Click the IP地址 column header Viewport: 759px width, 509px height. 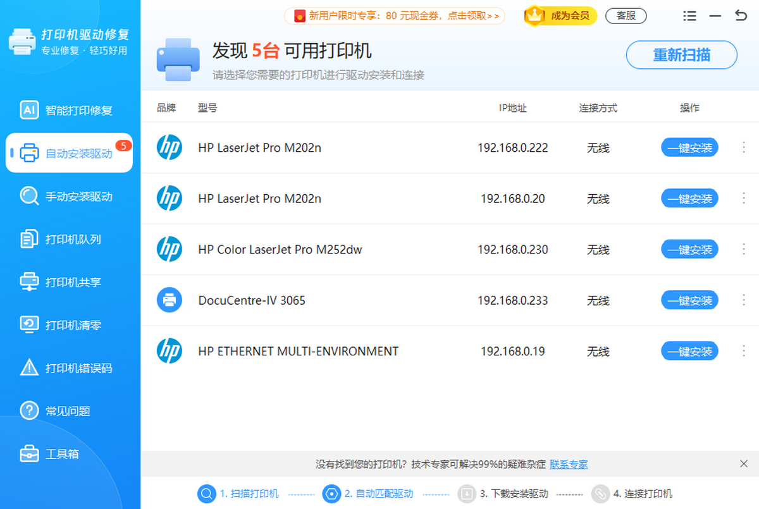point(513,108)
